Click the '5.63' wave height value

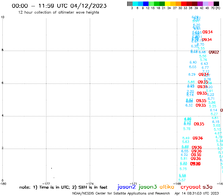pyautogui.click(x=186, y=142)
